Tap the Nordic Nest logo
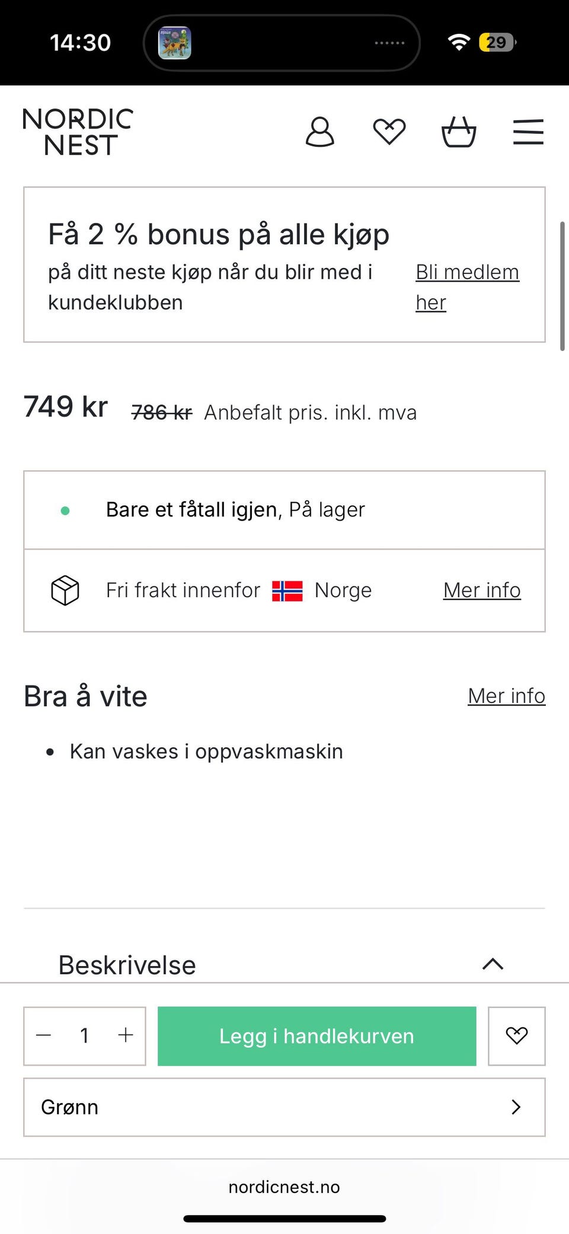This screenshot has height=1234, width=569. [x=78, y=132]
